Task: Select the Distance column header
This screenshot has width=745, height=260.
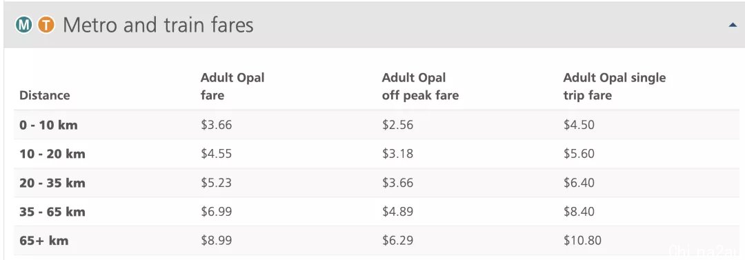Action: click(45, 95)
